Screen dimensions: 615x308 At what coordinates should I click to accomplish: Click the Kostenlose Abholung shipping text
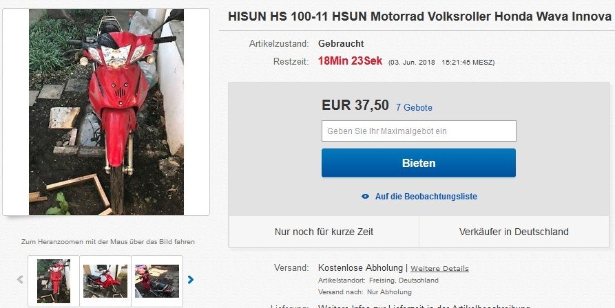pyautogui.click(x=360, y=268)
